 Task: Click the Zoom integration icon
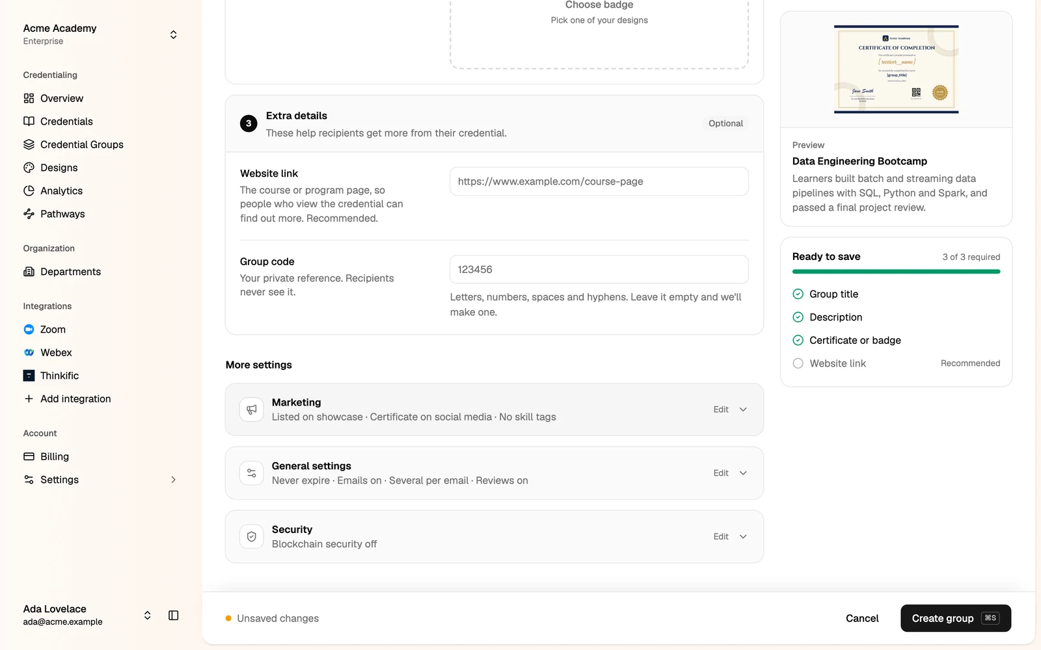(29, 330)
